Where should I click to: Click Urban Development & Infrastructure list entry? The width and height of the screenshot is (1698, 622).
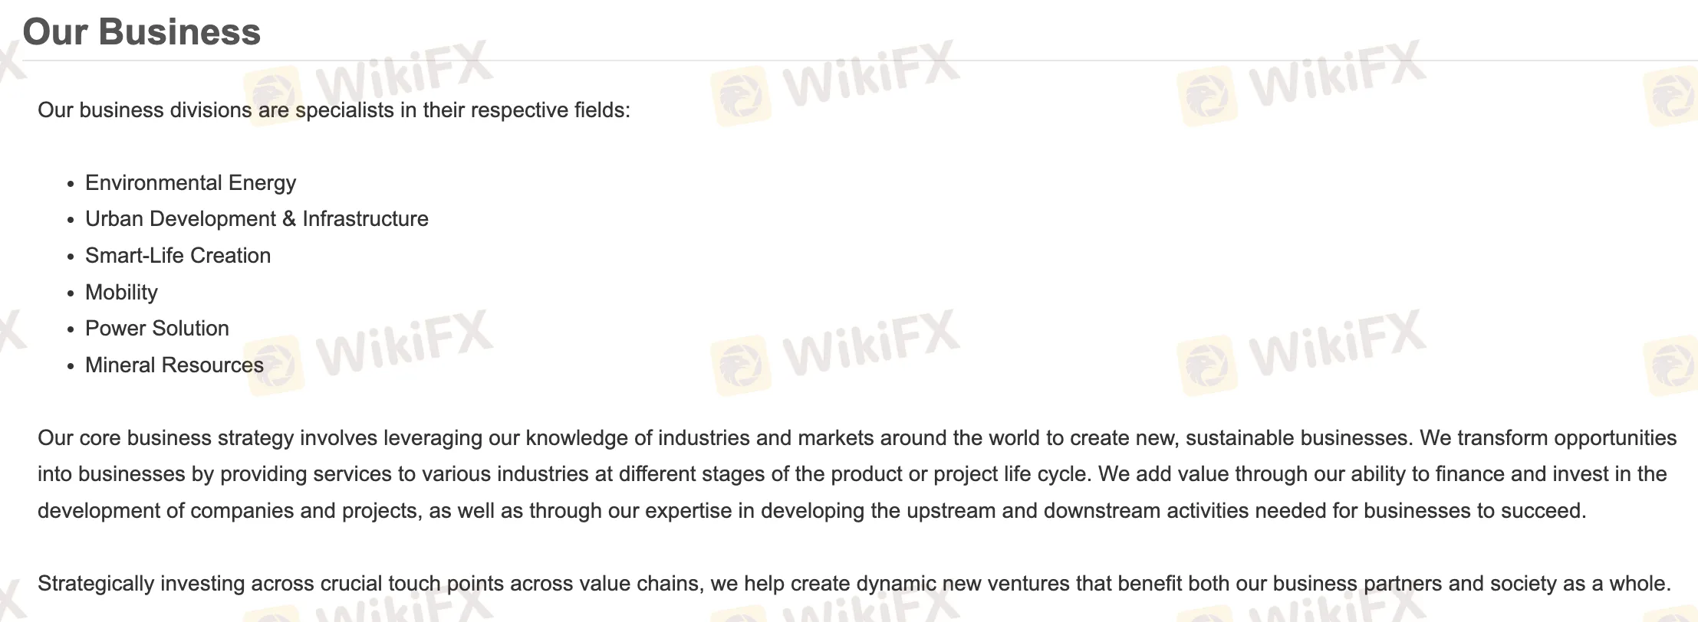click(256, 219)
